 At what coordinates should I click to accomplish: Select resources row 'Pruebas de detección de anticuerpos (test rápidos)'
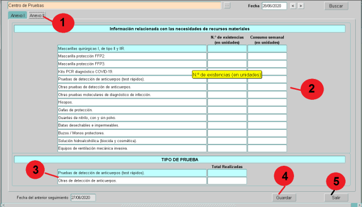[x=132, y=80]
